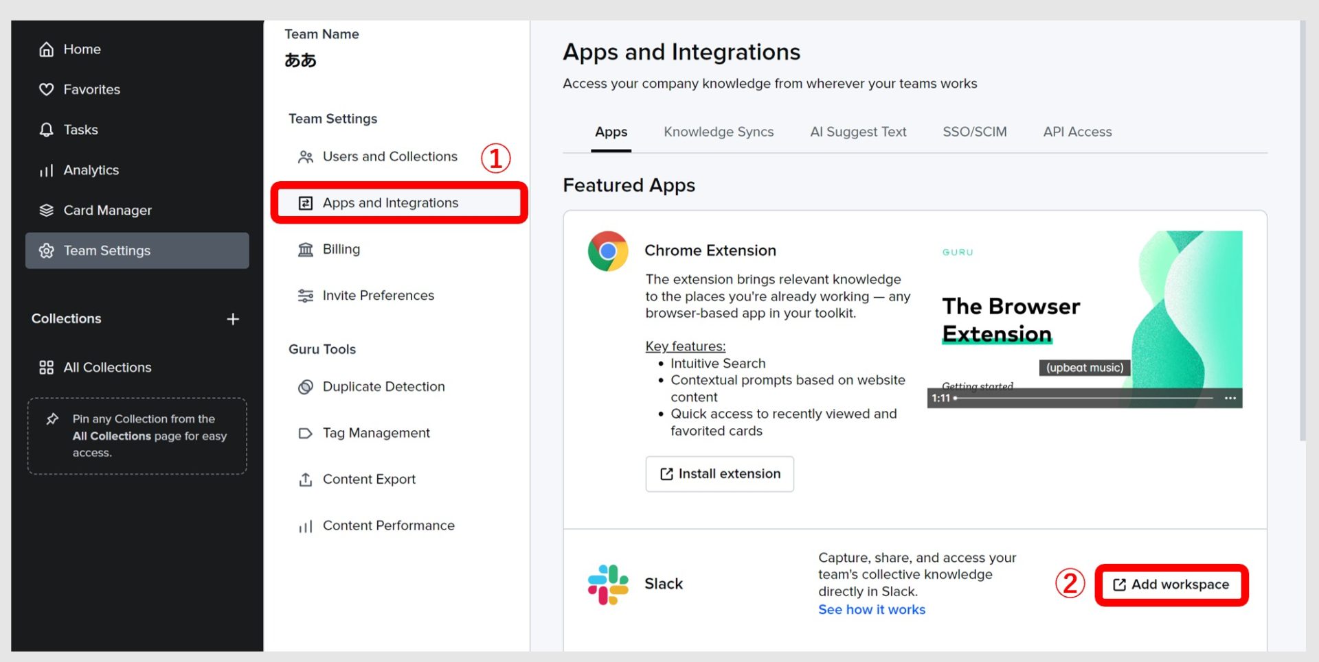Click the Billing bank icon

tap(305, 250)
